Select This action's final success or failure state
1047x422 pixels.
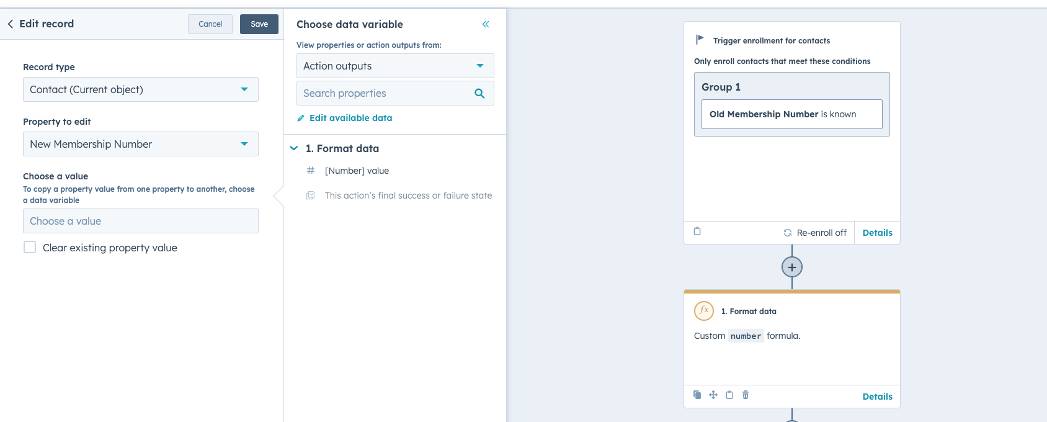(x=408, y=195)
